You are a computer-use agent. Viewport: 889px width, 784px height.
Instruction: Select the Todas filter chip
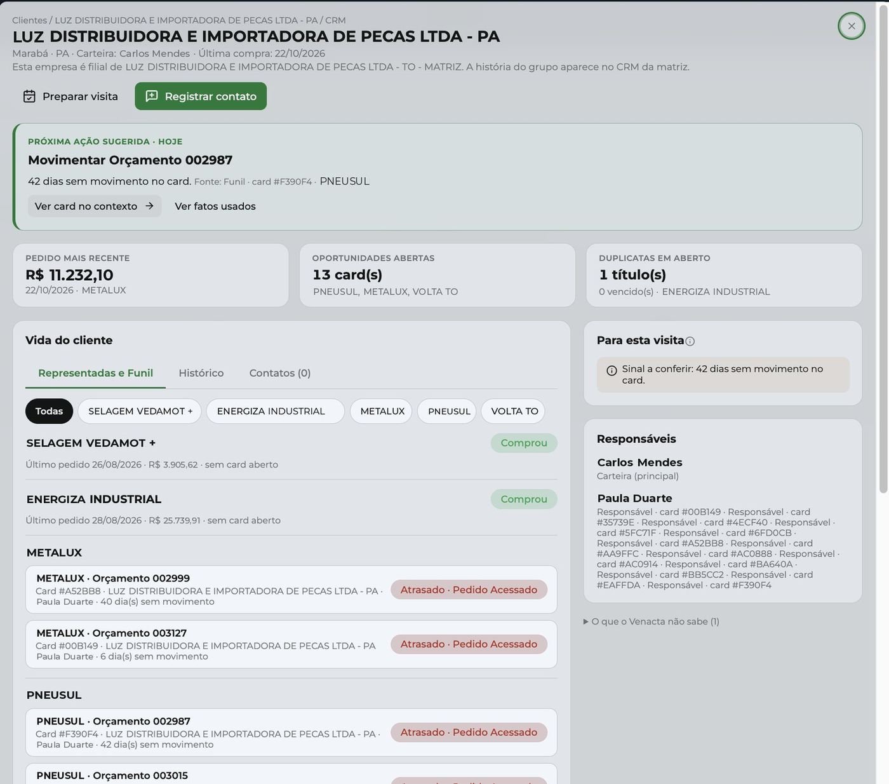(49, 411)
